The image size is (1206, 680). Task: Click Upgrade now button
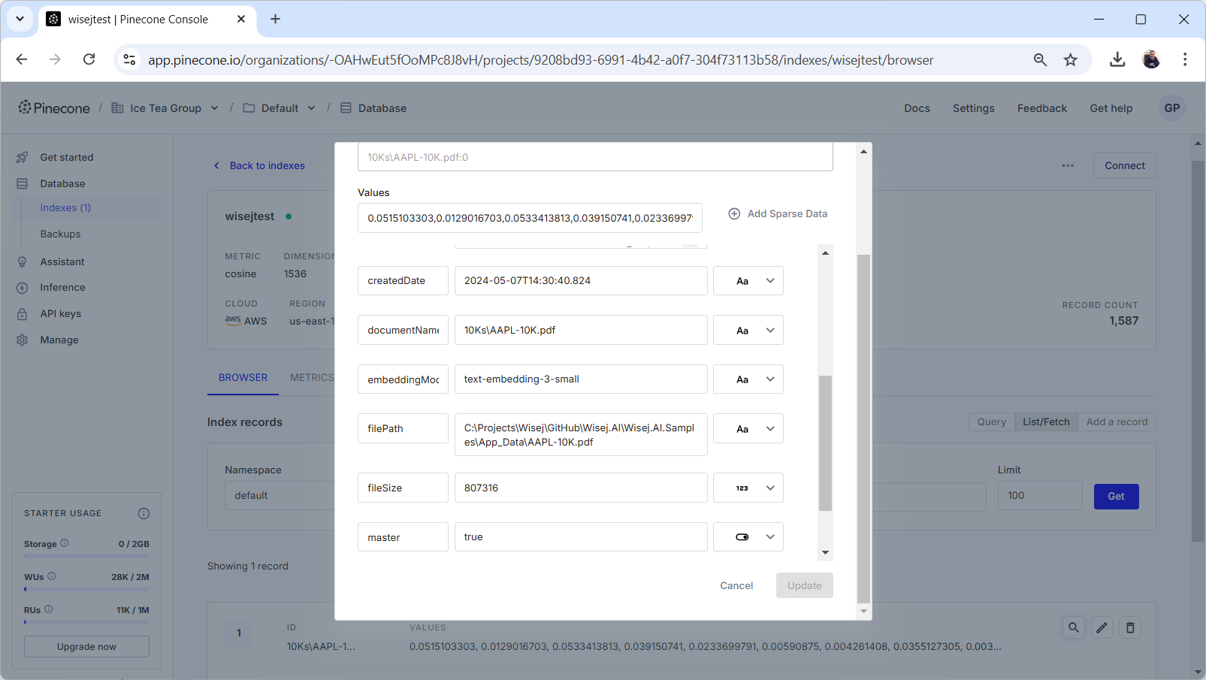point(87,647)
